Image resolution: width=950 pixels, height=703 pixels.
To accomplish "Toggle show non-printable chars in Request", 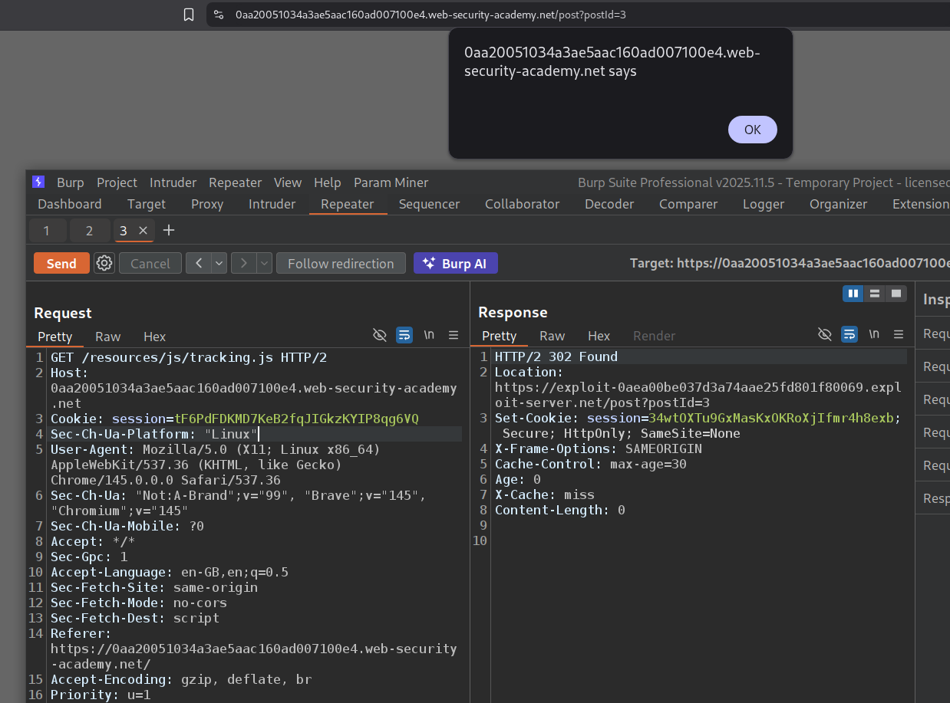I will (429, 335).
